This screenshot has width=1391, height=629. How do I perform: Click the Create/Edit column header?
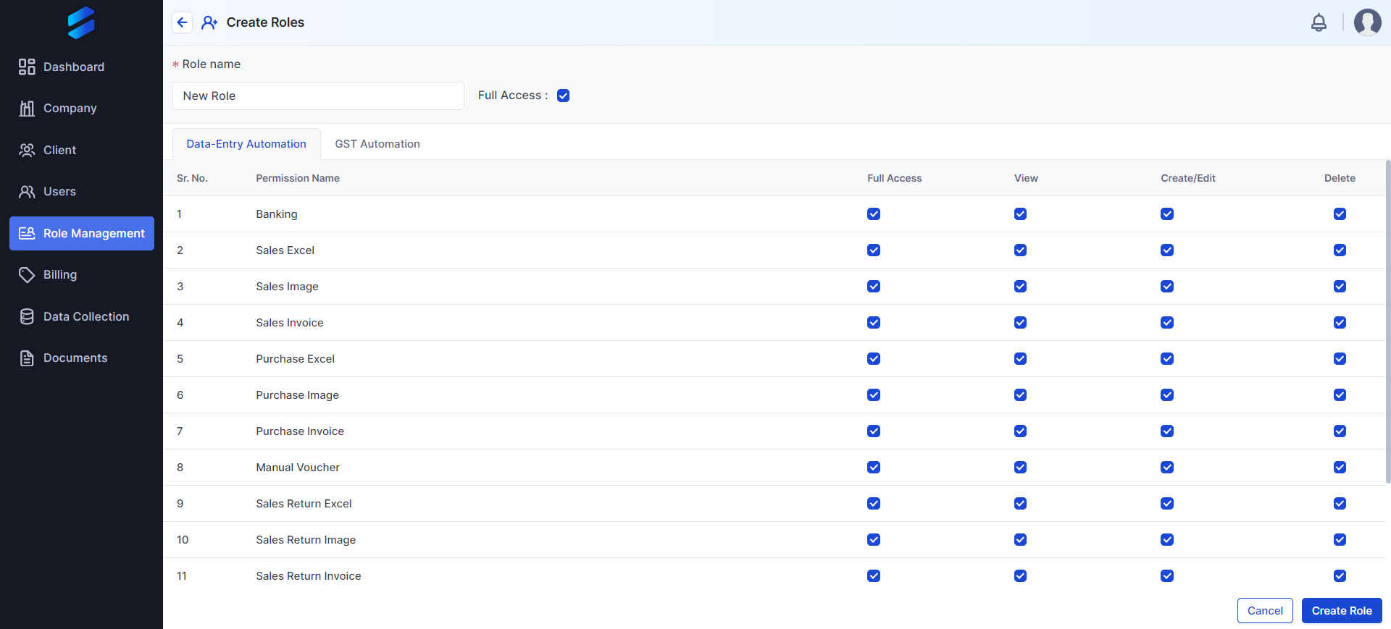click(x=1188, y=178)
